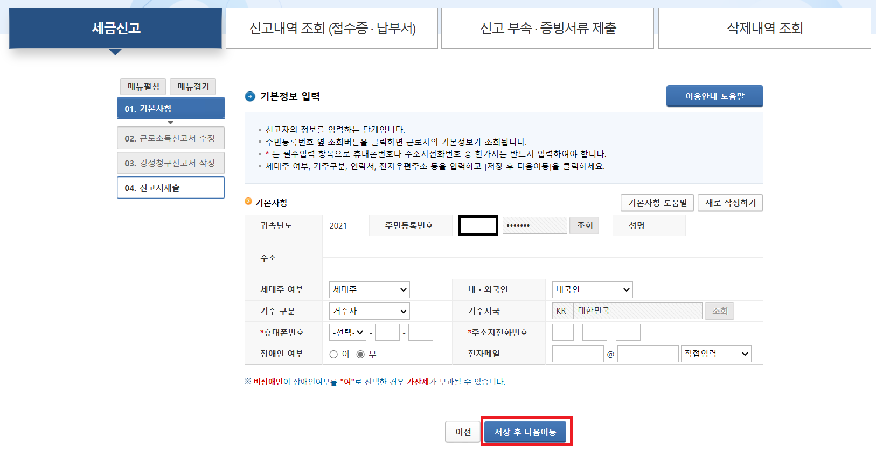Click the 메뉴펼침 button

click(x=143, y=87)
